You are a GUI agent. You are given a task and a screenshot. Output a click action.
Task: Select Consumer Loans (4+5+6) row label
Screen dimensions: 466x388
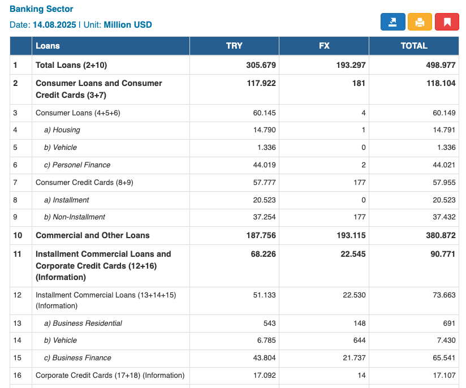coord(78,113)
